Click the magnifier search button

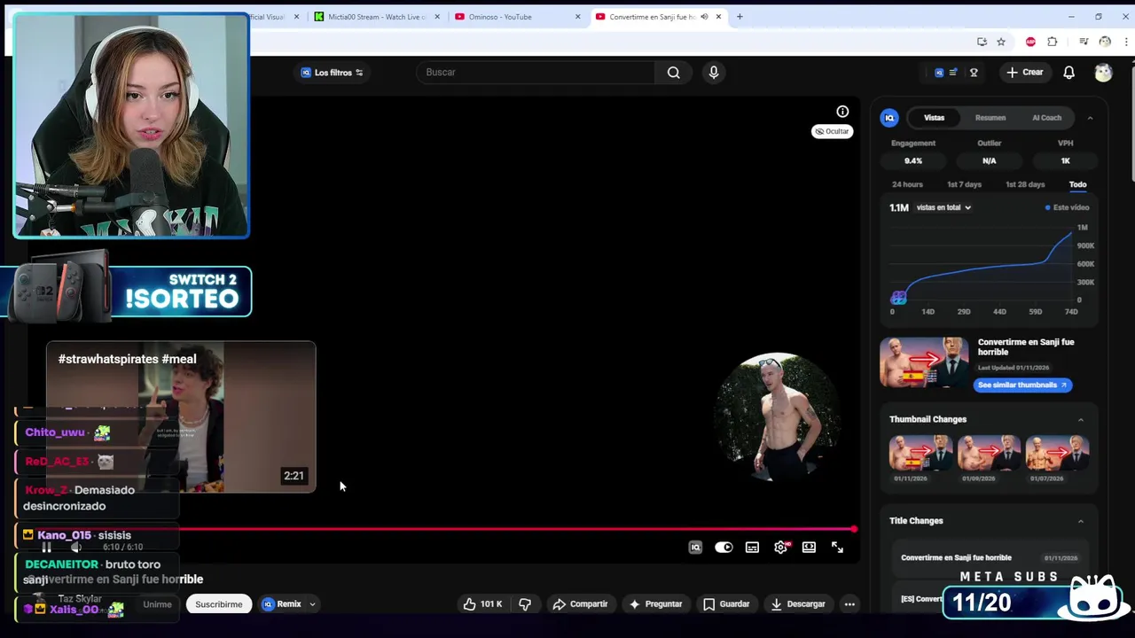click(x=674, y=73)
